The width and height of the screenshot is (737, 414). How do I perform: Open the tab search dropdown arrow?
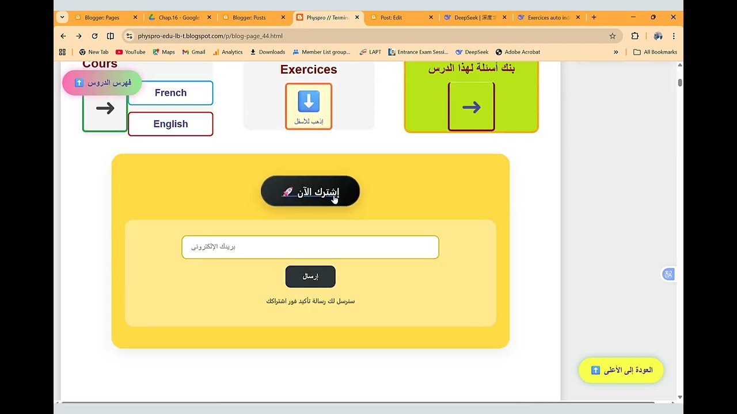coord(62,17)
